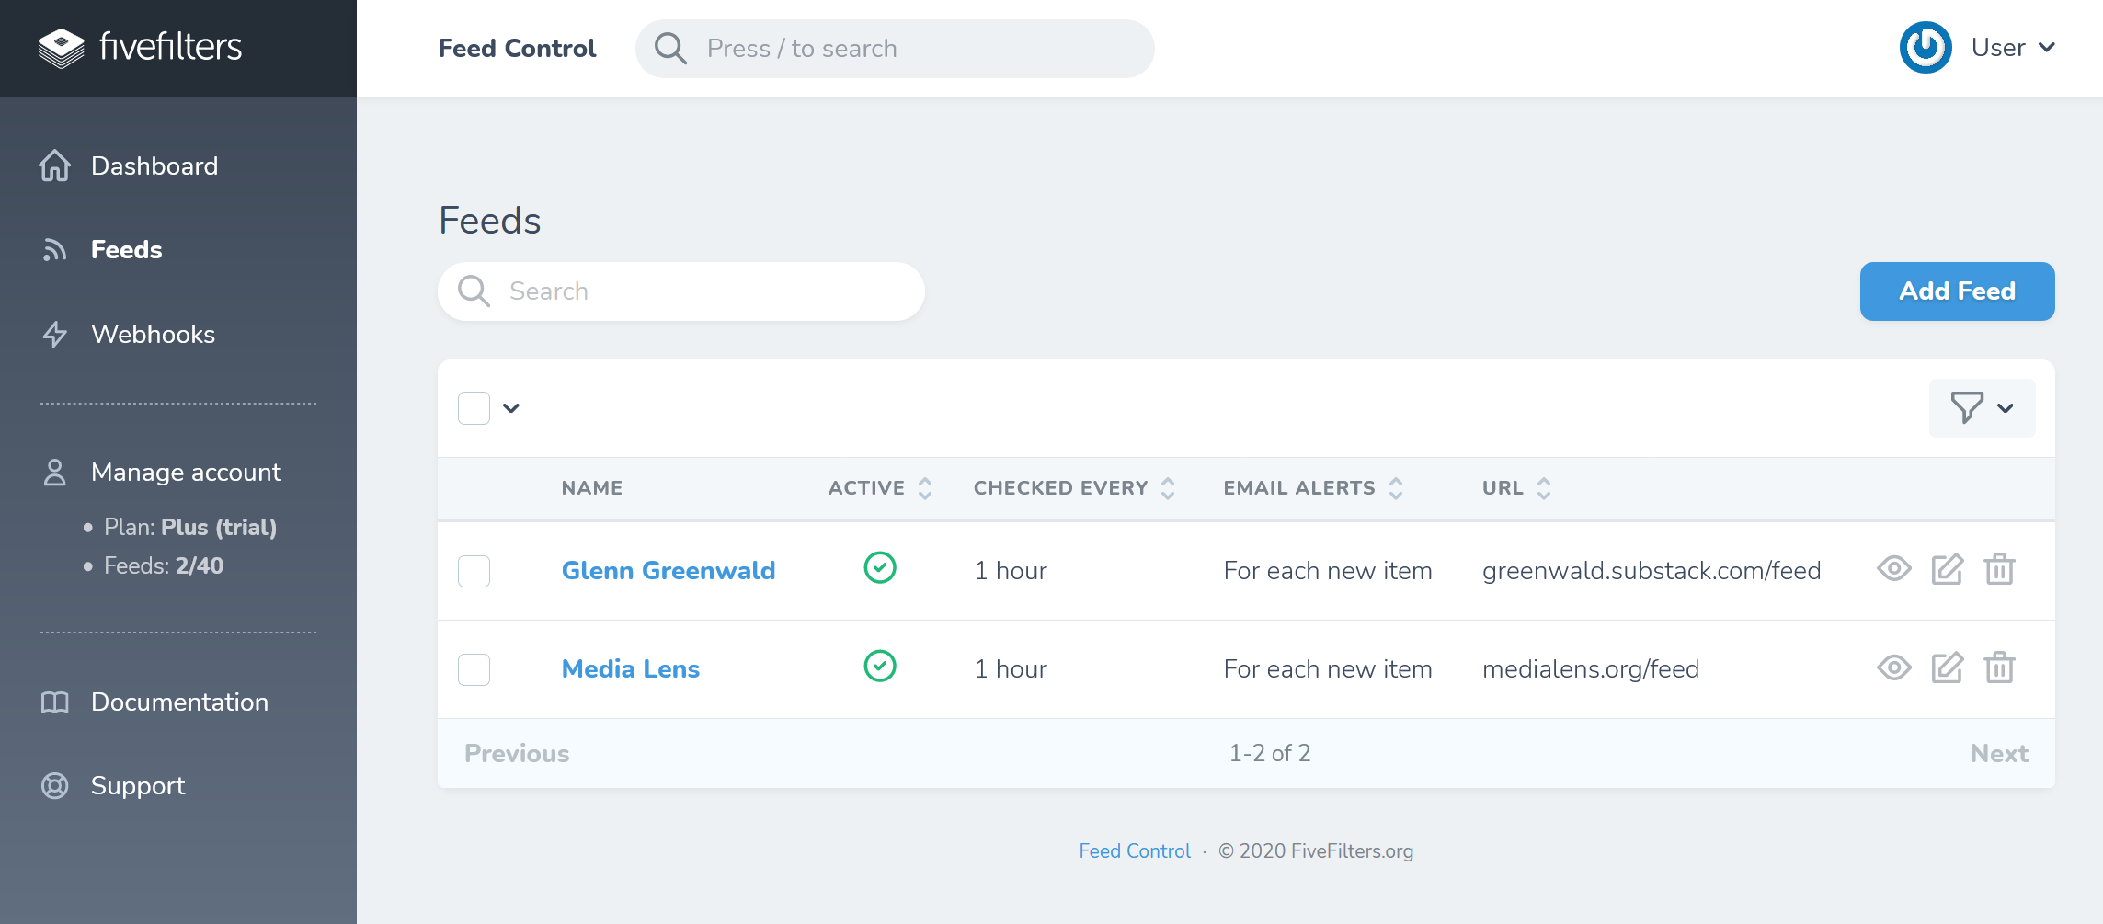Open Support in the sidebar
The height and width of the screenshot is (924, 2103).
pos(138,786)
